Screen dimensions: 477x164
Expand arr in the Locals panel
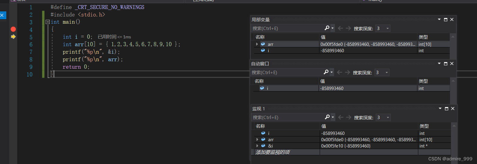(x=257, y=44)
